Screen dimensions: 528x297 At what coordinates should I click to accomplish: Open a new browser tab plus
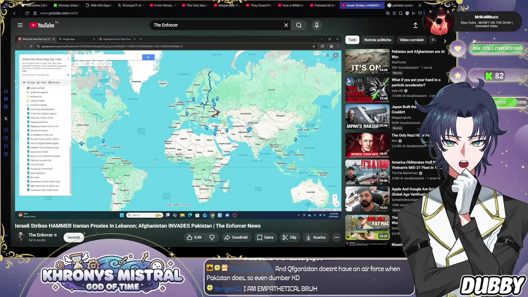420,5
